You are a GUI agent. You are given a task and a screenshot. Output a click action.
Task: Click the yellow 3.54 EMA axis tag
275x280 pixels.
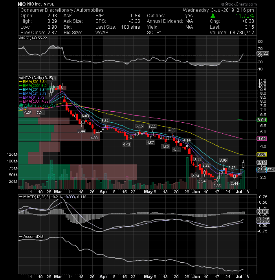point(261,154)
